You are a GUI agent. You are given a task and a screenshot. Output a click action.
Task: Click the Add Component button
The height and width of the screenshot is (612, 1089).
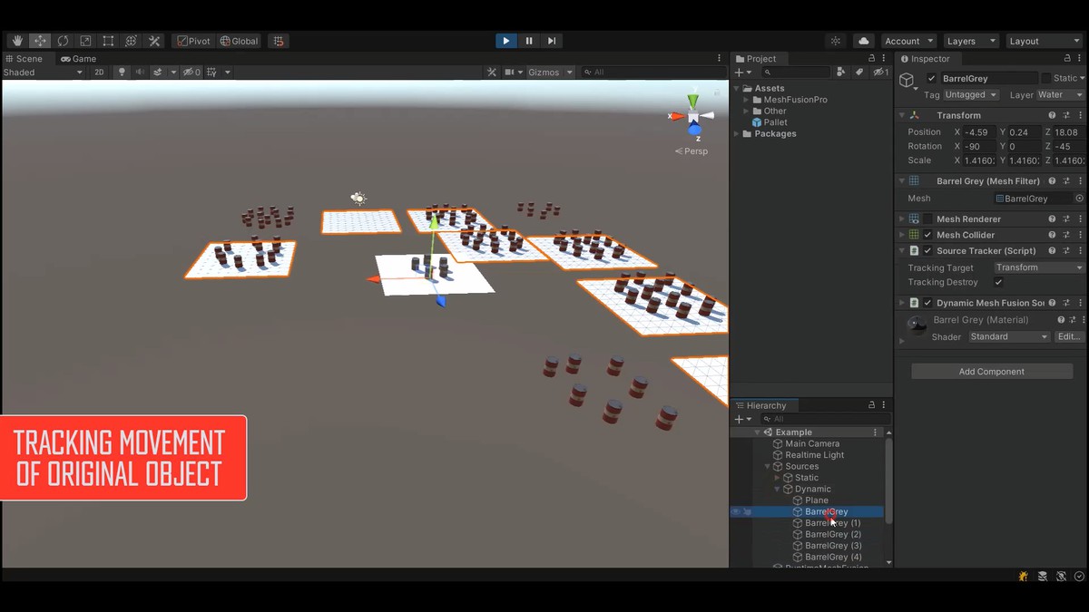point(992,372)
